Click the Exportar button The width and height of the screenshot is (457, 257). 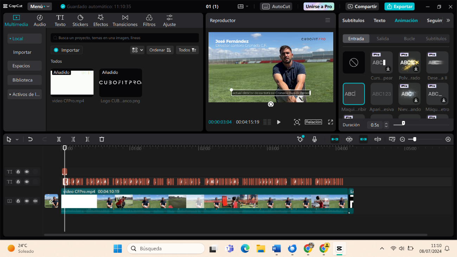coord(399,6)
